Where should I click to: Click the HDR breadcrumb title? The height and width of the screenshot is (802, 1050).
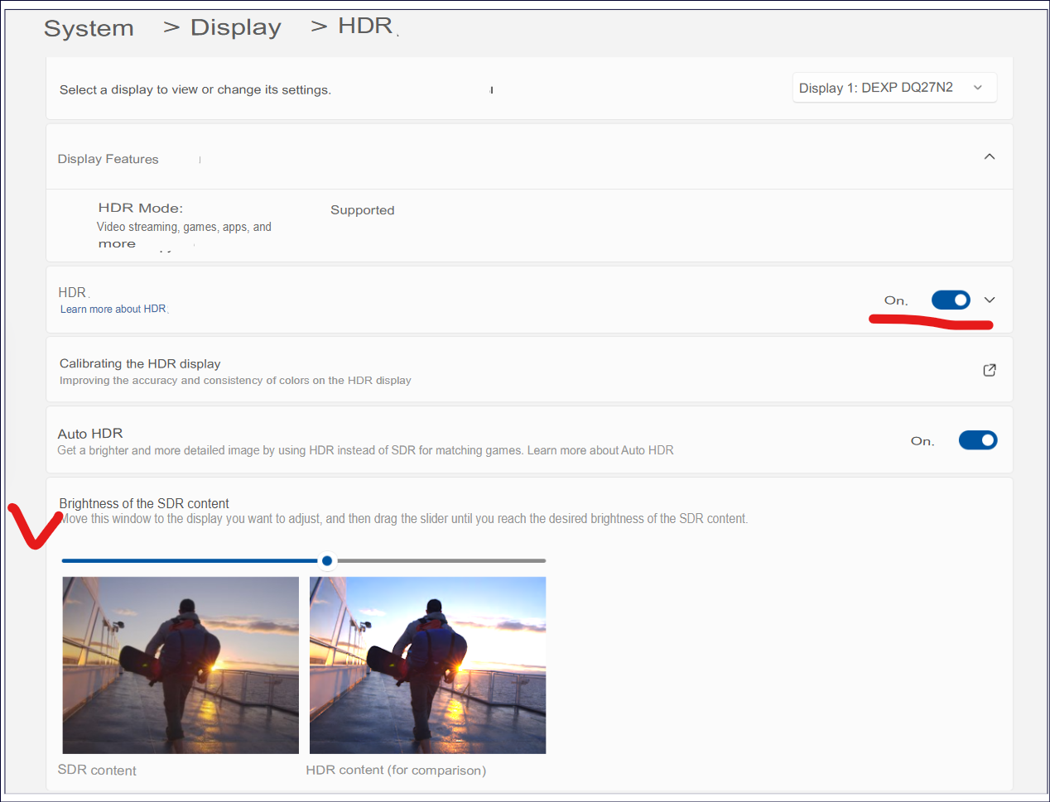coord(365,26)
